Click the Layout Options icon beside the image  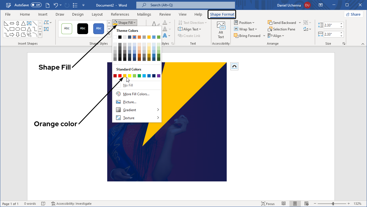click(x=234, y=66)
